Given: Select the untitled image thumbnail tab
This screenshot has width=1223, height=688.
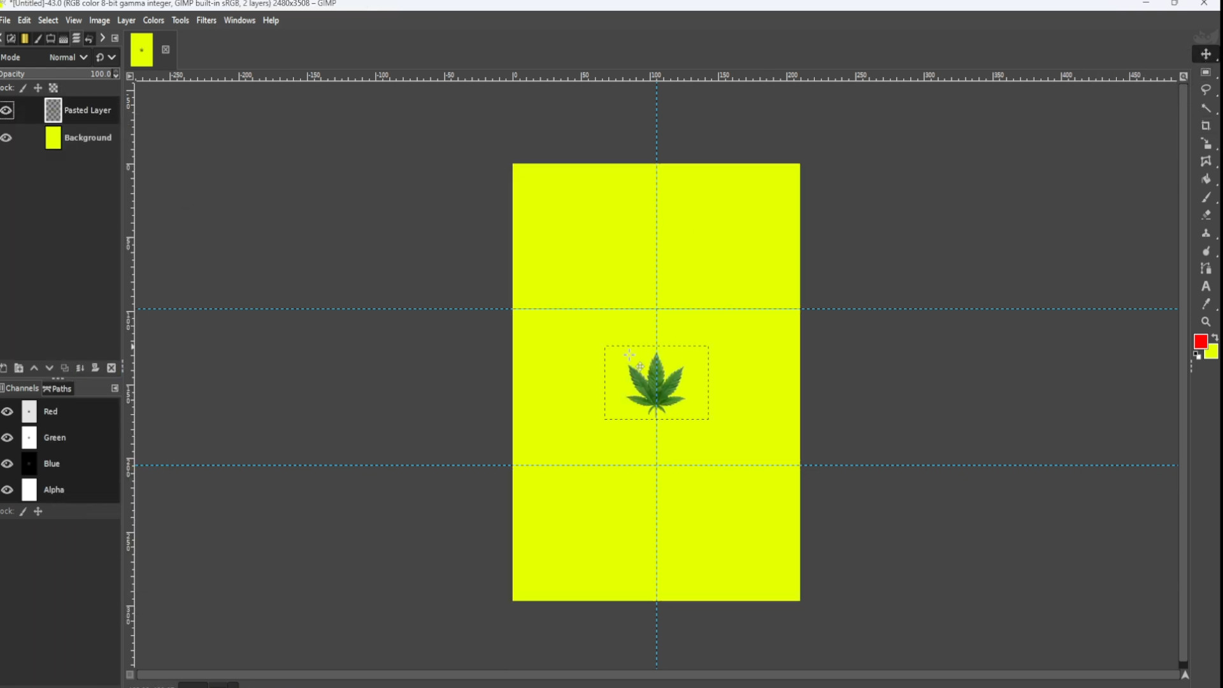Looking at the screenshot, I should tap(141, 50).
